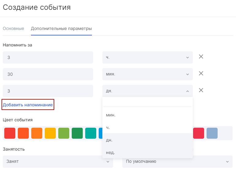Open the 'Занят' availability dropdown
The image size is (236, 172).
pos(58,161)
